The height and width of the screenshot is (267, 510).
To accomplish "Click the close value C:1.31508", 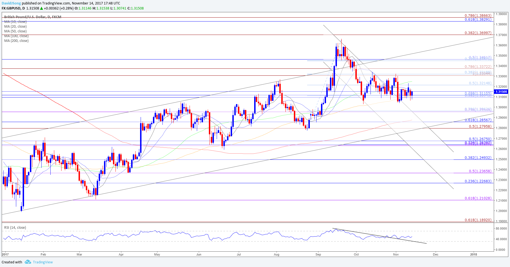I will [x=136, y=8].
